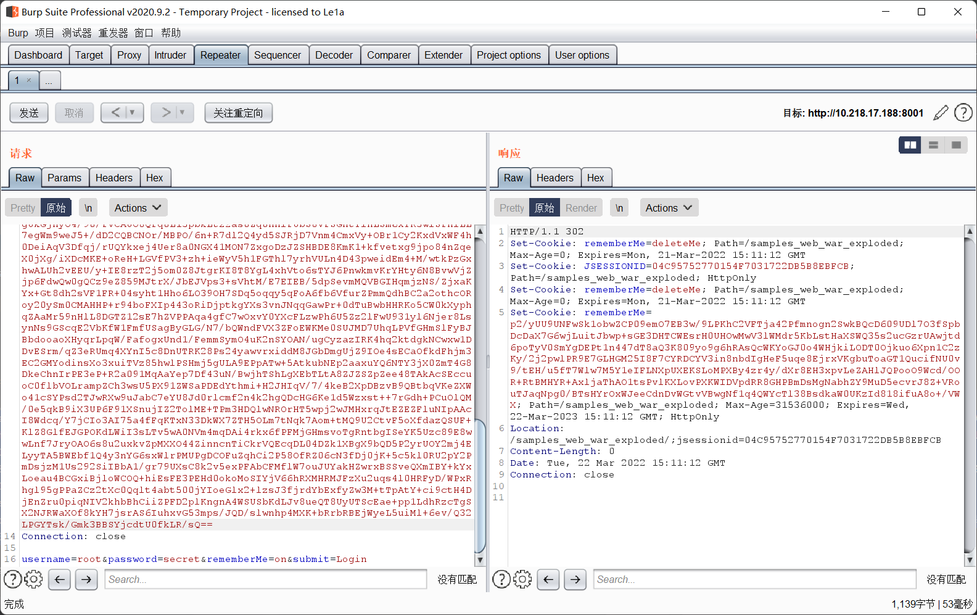This screenshot has height=615, width=977.
Task: Open response Actions dropdown
Action: coord(669,208)
